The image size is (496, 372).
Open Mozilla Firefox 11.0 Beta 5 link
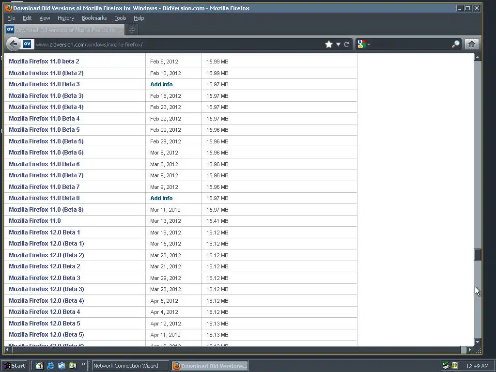pos(44,130)
